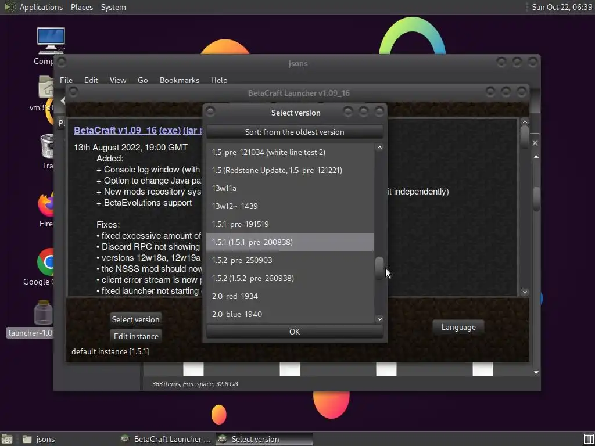This screenshot has height=446, width=595.
Task: Open the Trash desktop icon
Action: pyautogui.click(x=47, y=146)
